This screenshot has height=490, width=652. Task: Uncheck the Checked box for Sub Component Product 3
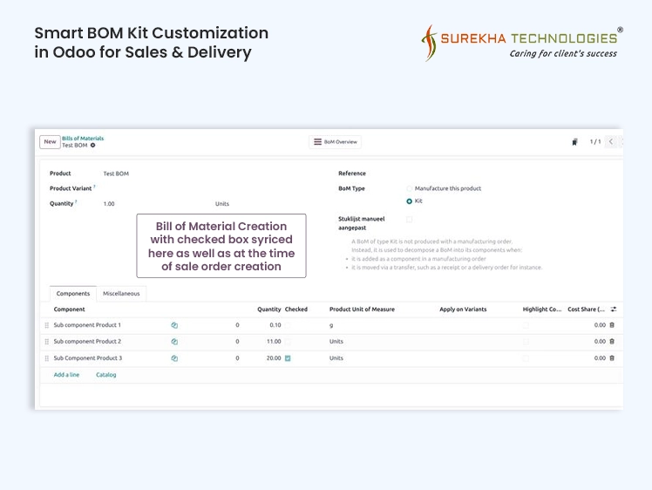coord(288,358)
